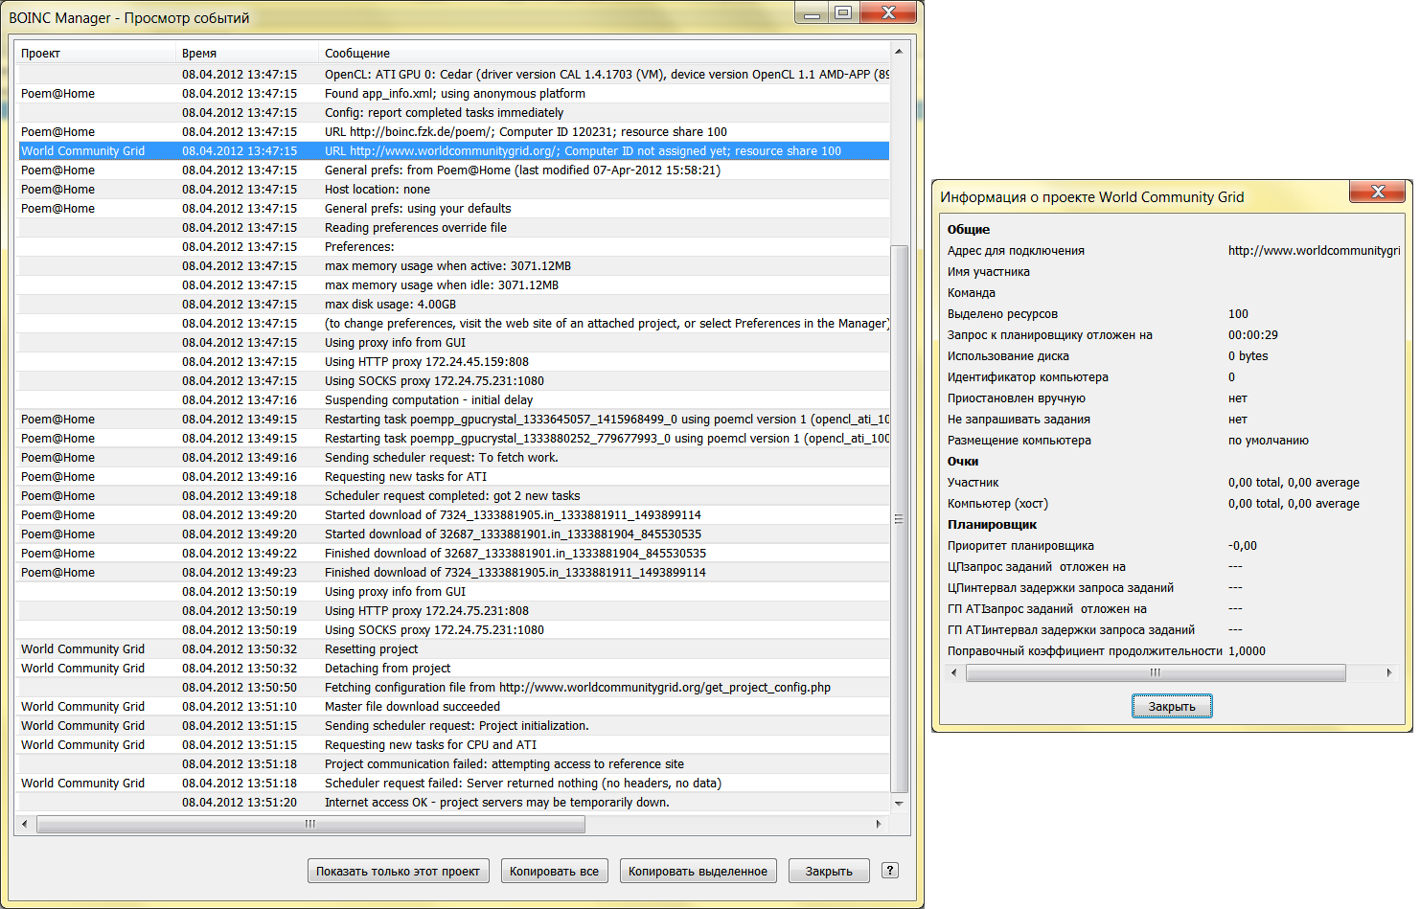Click the 'Копировать выделенное' button
Screen dimensions: 1420x909
click(x=698, y=871)
